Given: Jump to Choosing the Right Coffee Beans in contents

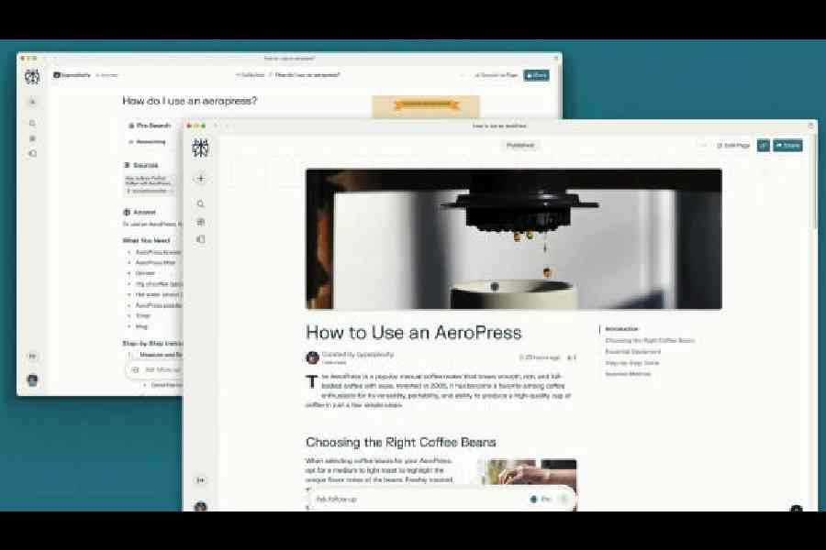Looking at the screenshot, I should (650, 340).
